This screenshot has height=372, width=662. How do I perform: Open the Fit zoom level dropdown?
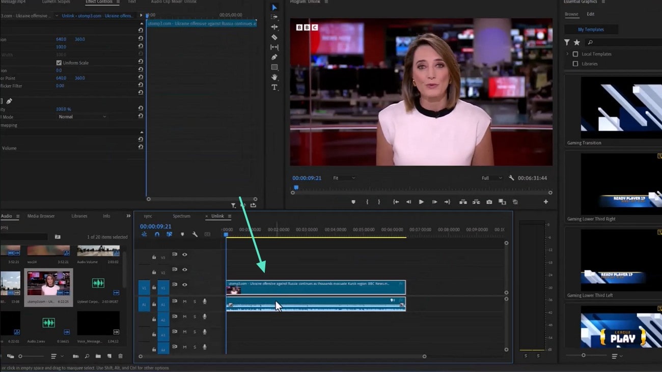click(344, 178)
